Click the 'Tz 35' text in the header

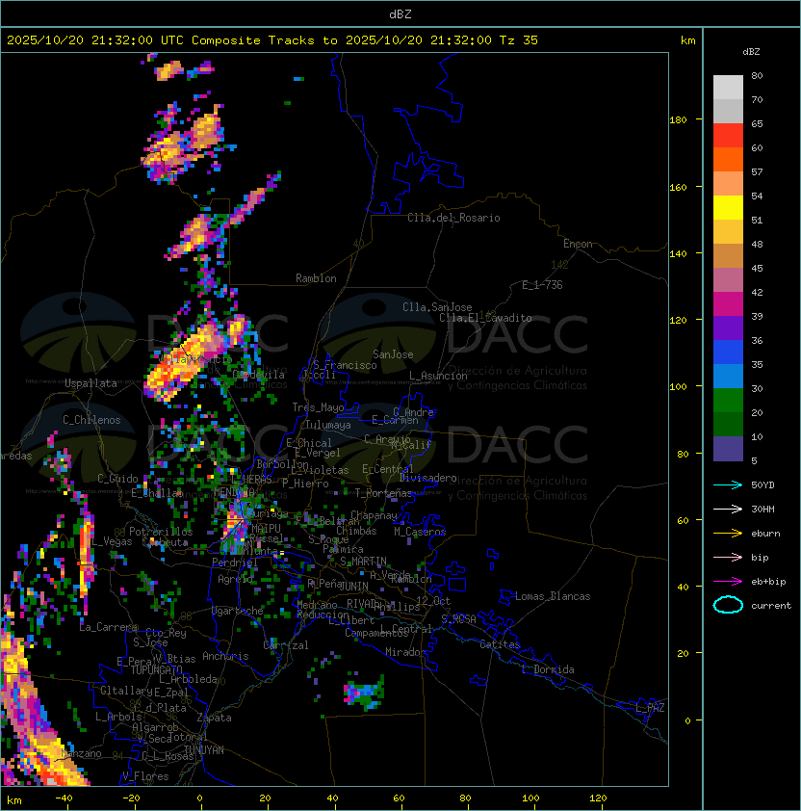pos(519,40)
